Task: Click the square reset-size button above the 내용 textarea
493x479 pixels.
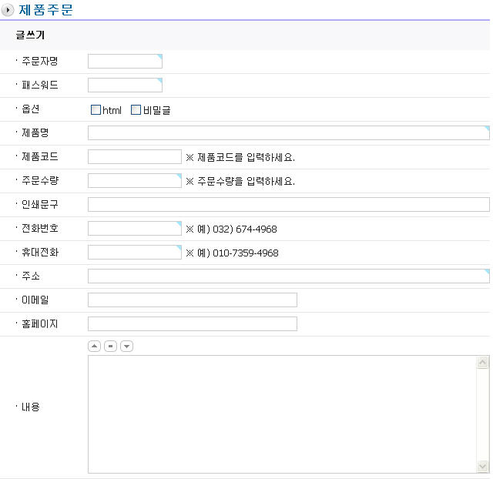Action: [x=111, y=346]
